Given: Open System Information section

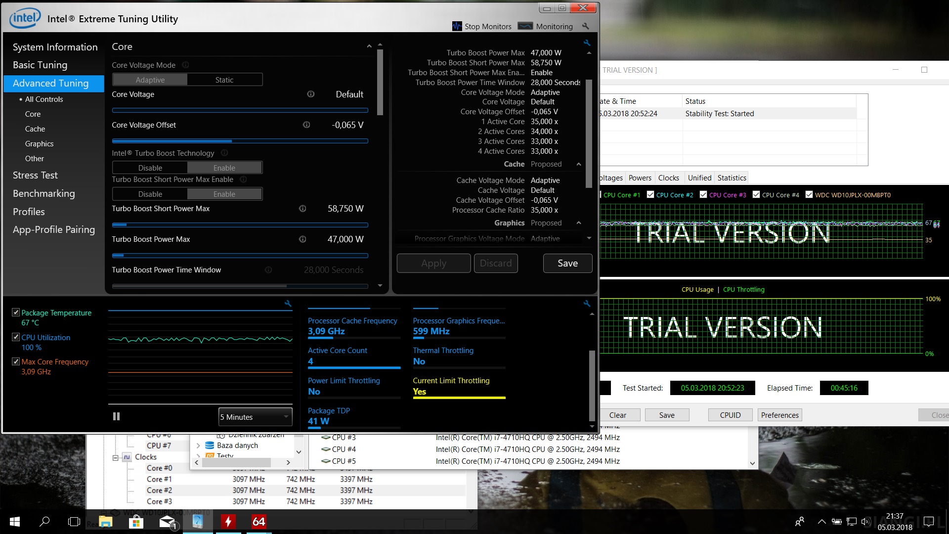Looking at the screenshot, I should click(x=55, y=47).
